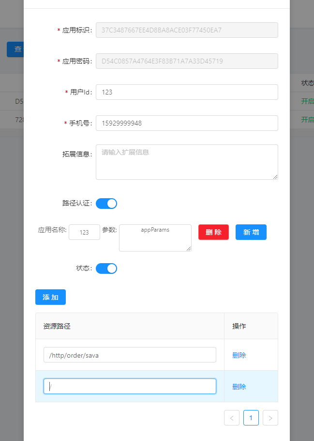Click the 路径认证 label

tap(77, 203)
